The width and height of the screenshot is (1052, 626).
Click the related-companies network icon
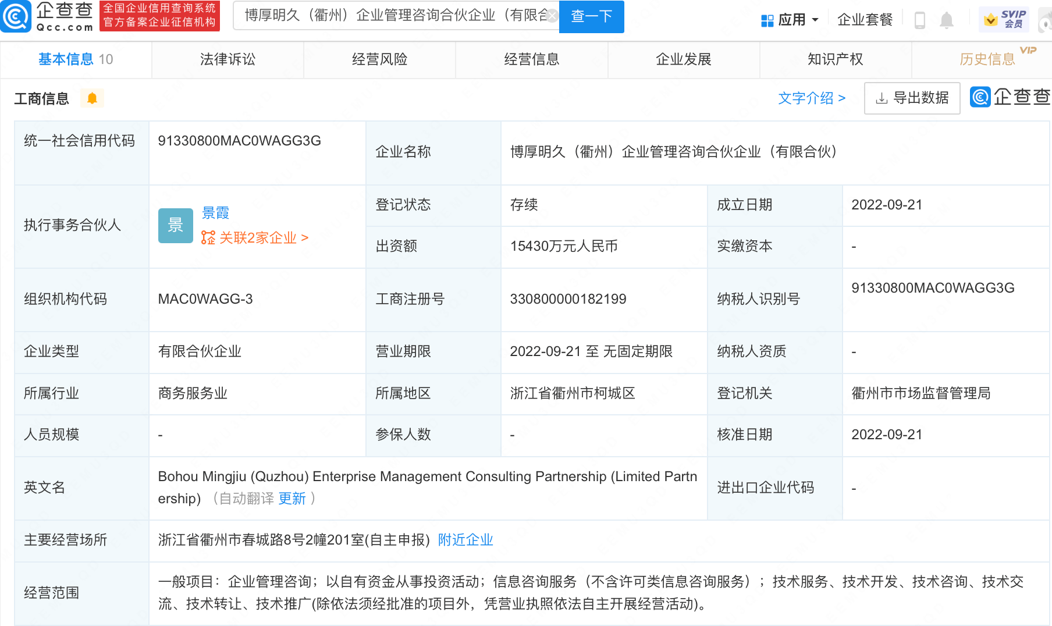click(x=208, y=238)
